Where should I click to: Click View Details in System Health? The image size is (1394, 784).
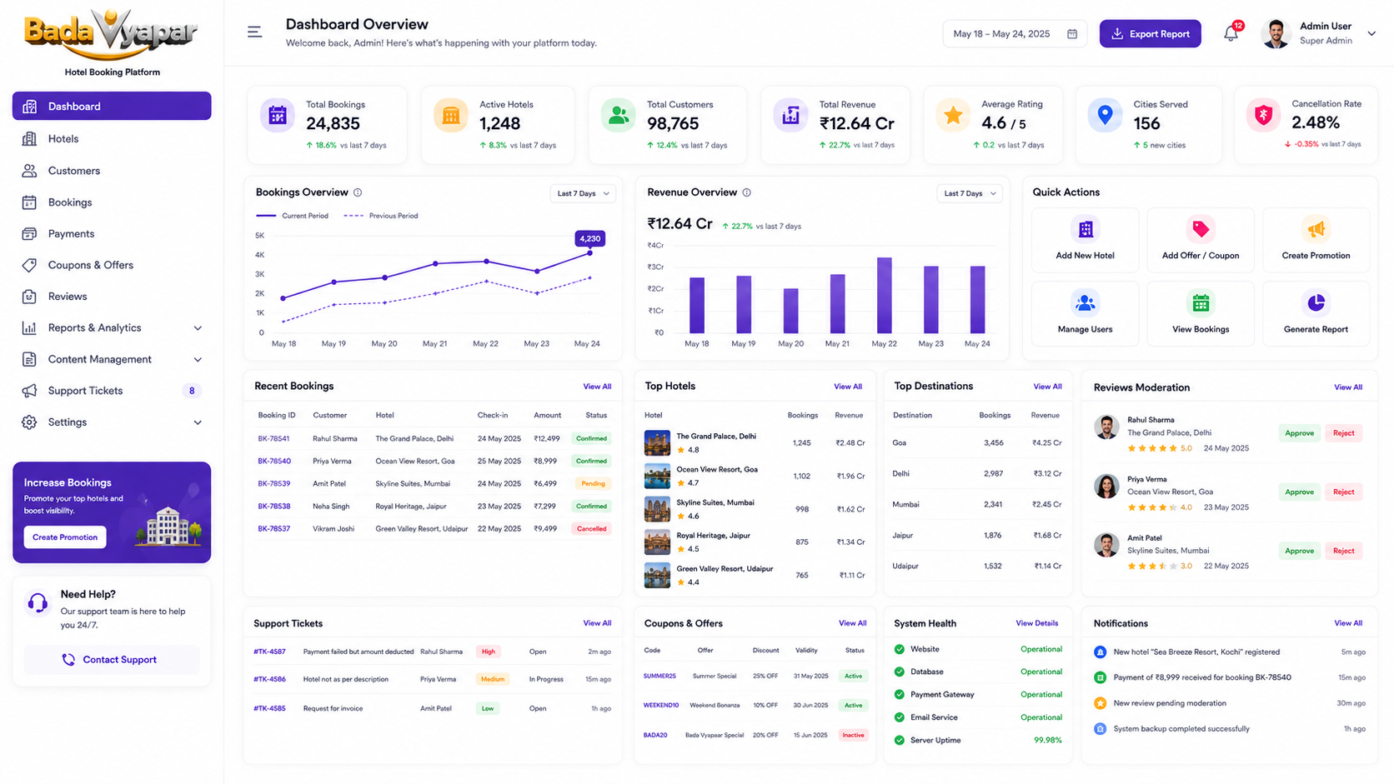tap(1036, 623)
